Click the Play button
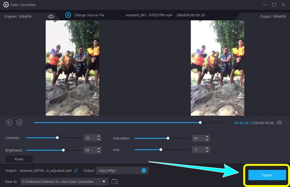Image resolution: width=290 pixels, height=187 pixels. [x=9, y=123]
